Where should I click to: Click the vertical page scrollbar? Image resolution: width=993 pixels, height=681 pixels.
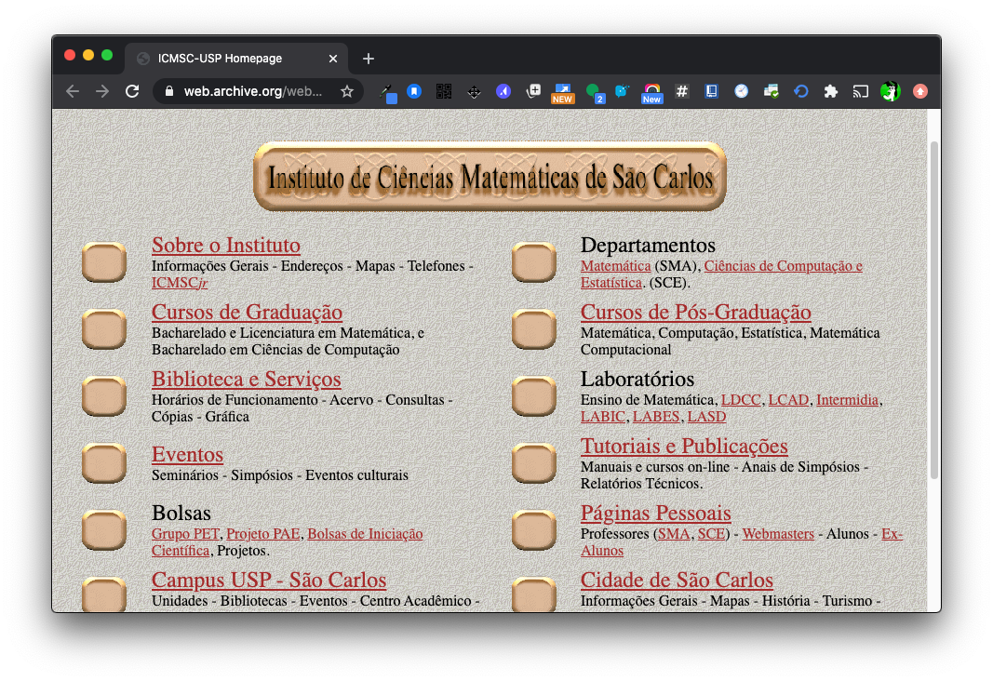click(x=934, y=307)
